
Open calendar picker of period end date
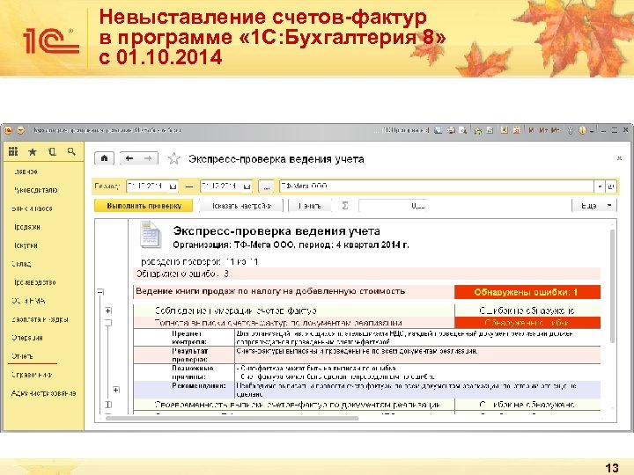pos(247,186)
